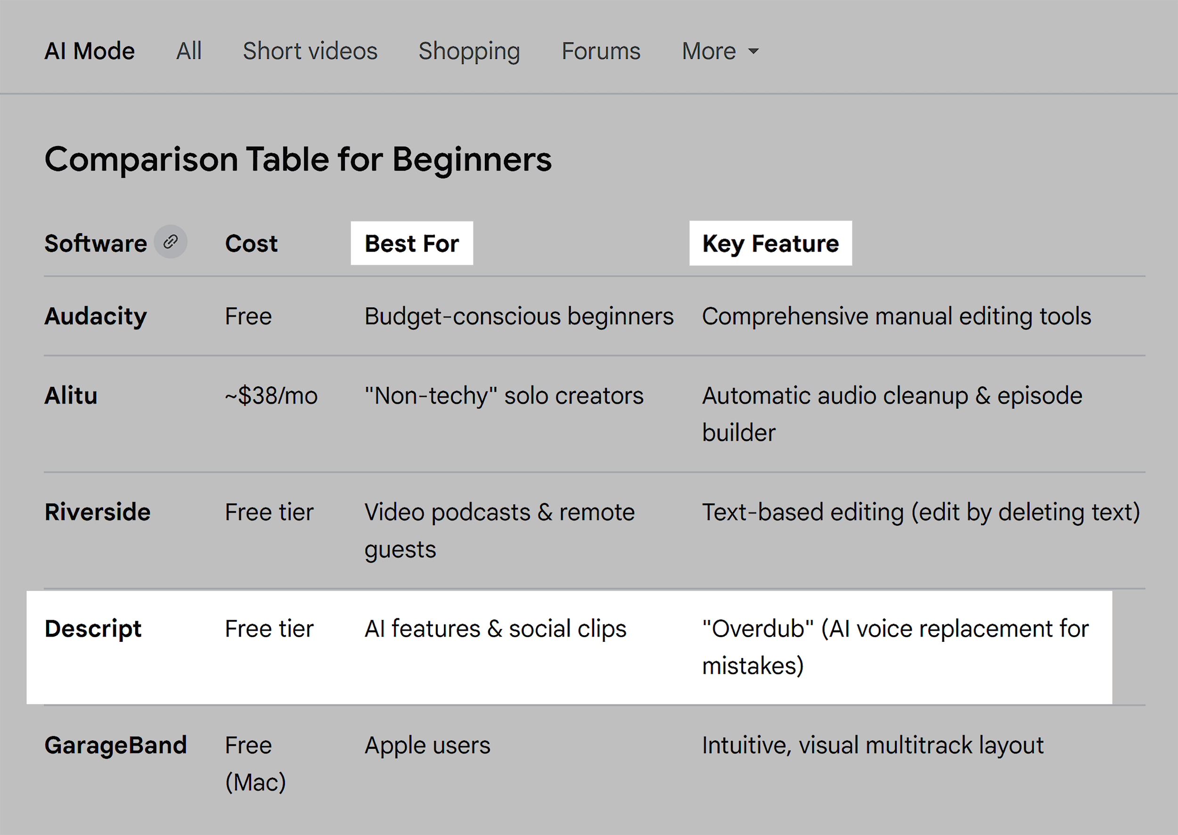Screen dimensions: 1178x835
Task: Click the Descript row entry
Action: [x=93, y=628]
